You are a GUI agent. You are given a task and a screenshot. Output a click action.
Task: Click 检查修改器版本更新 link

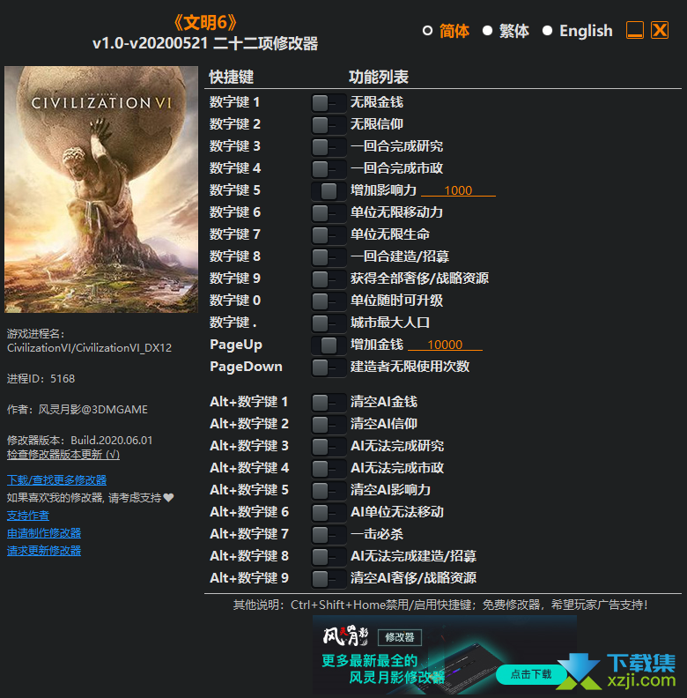click(x=63, y=455)
